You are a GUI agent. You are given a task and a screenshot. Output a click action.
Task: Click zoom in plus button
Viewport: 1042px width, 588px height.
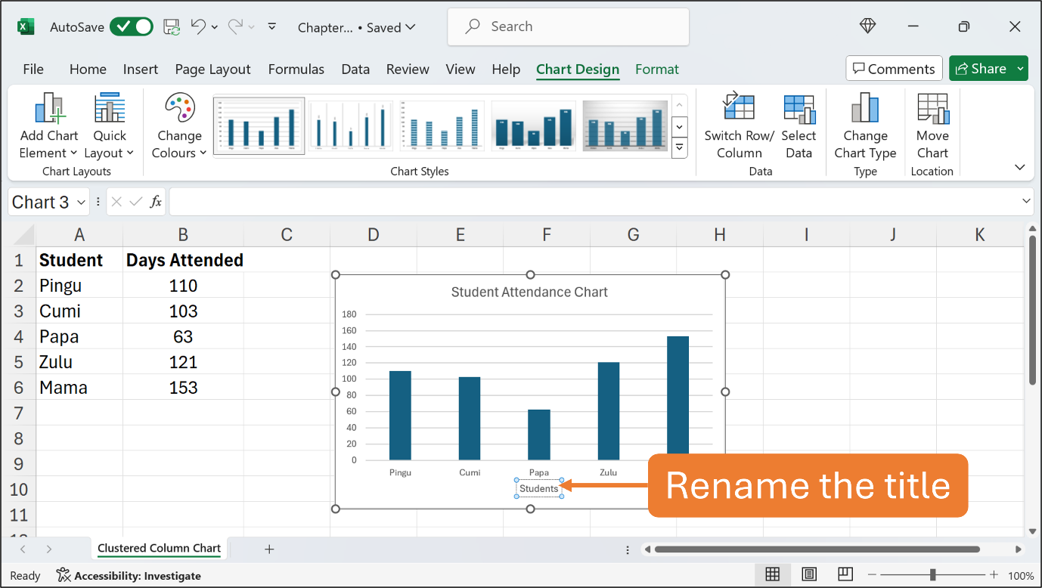(994, 575)
